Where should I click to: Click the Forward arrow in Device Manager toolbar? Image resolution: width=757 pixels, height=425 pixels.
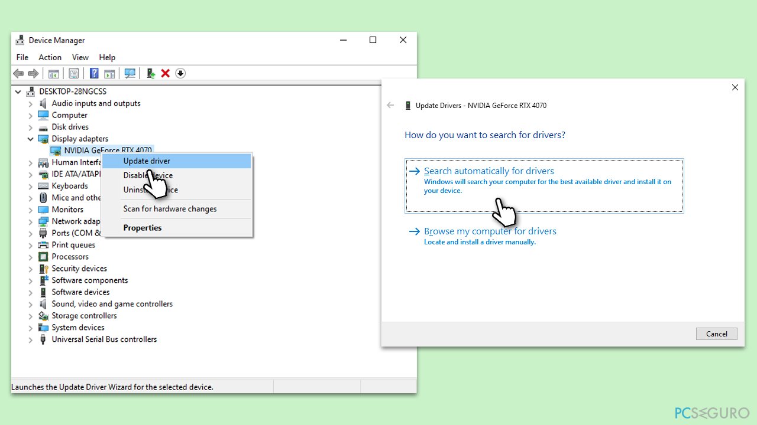pos(33,73)
